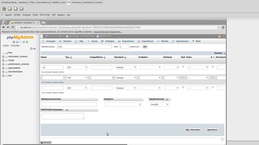Screen dimensions: 259x145
Task: Open the Favoriten tab in the sidebar
Action: 15,46
